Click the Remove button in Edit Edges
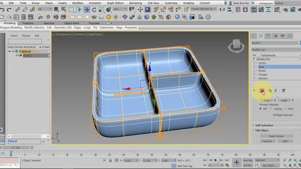The height and width of the screenshot is (169, 301). (x=268, y=141)
